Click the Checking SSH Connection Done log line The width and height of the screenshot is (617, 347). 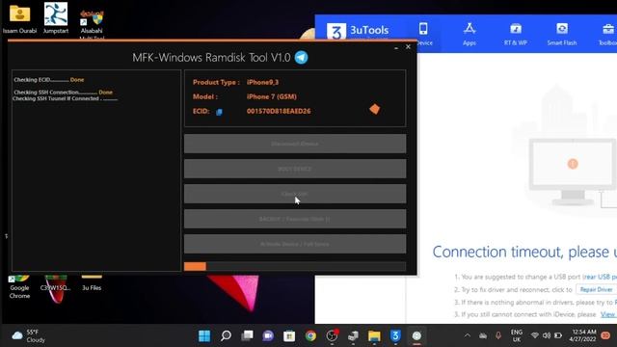click(x=63, y=93)
